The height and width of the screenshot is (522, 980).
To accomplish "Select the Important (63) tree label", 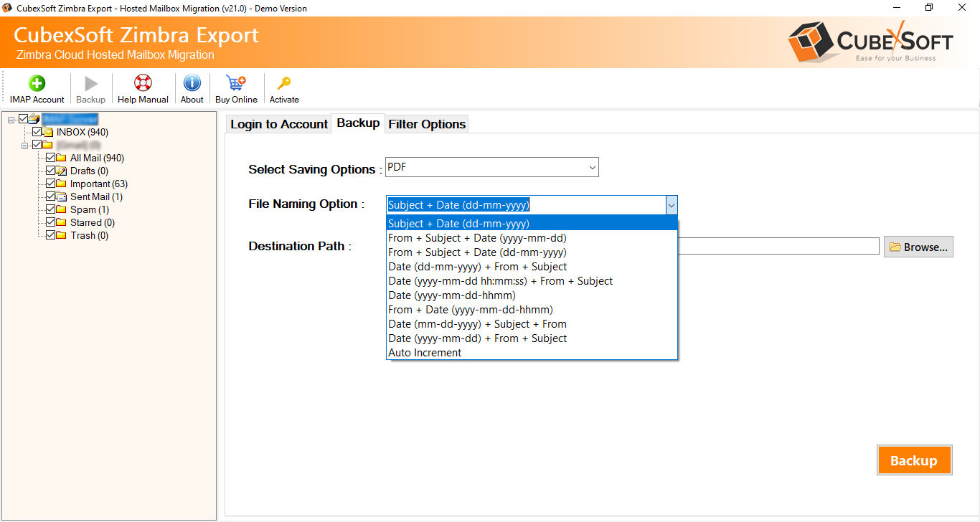I will 99,184.
